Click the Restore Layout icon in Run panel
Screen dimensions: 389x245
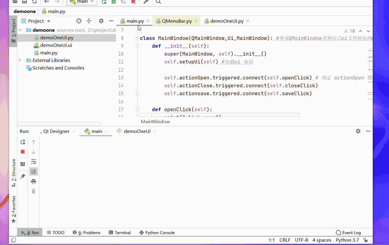tap(23, 164)
